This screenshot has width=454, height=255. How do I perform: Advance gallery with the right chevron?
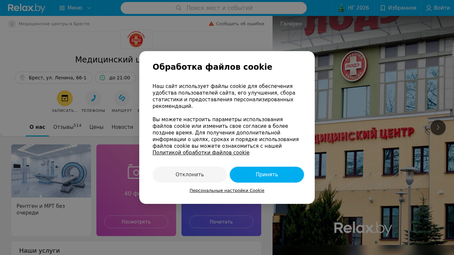[438, 127]
